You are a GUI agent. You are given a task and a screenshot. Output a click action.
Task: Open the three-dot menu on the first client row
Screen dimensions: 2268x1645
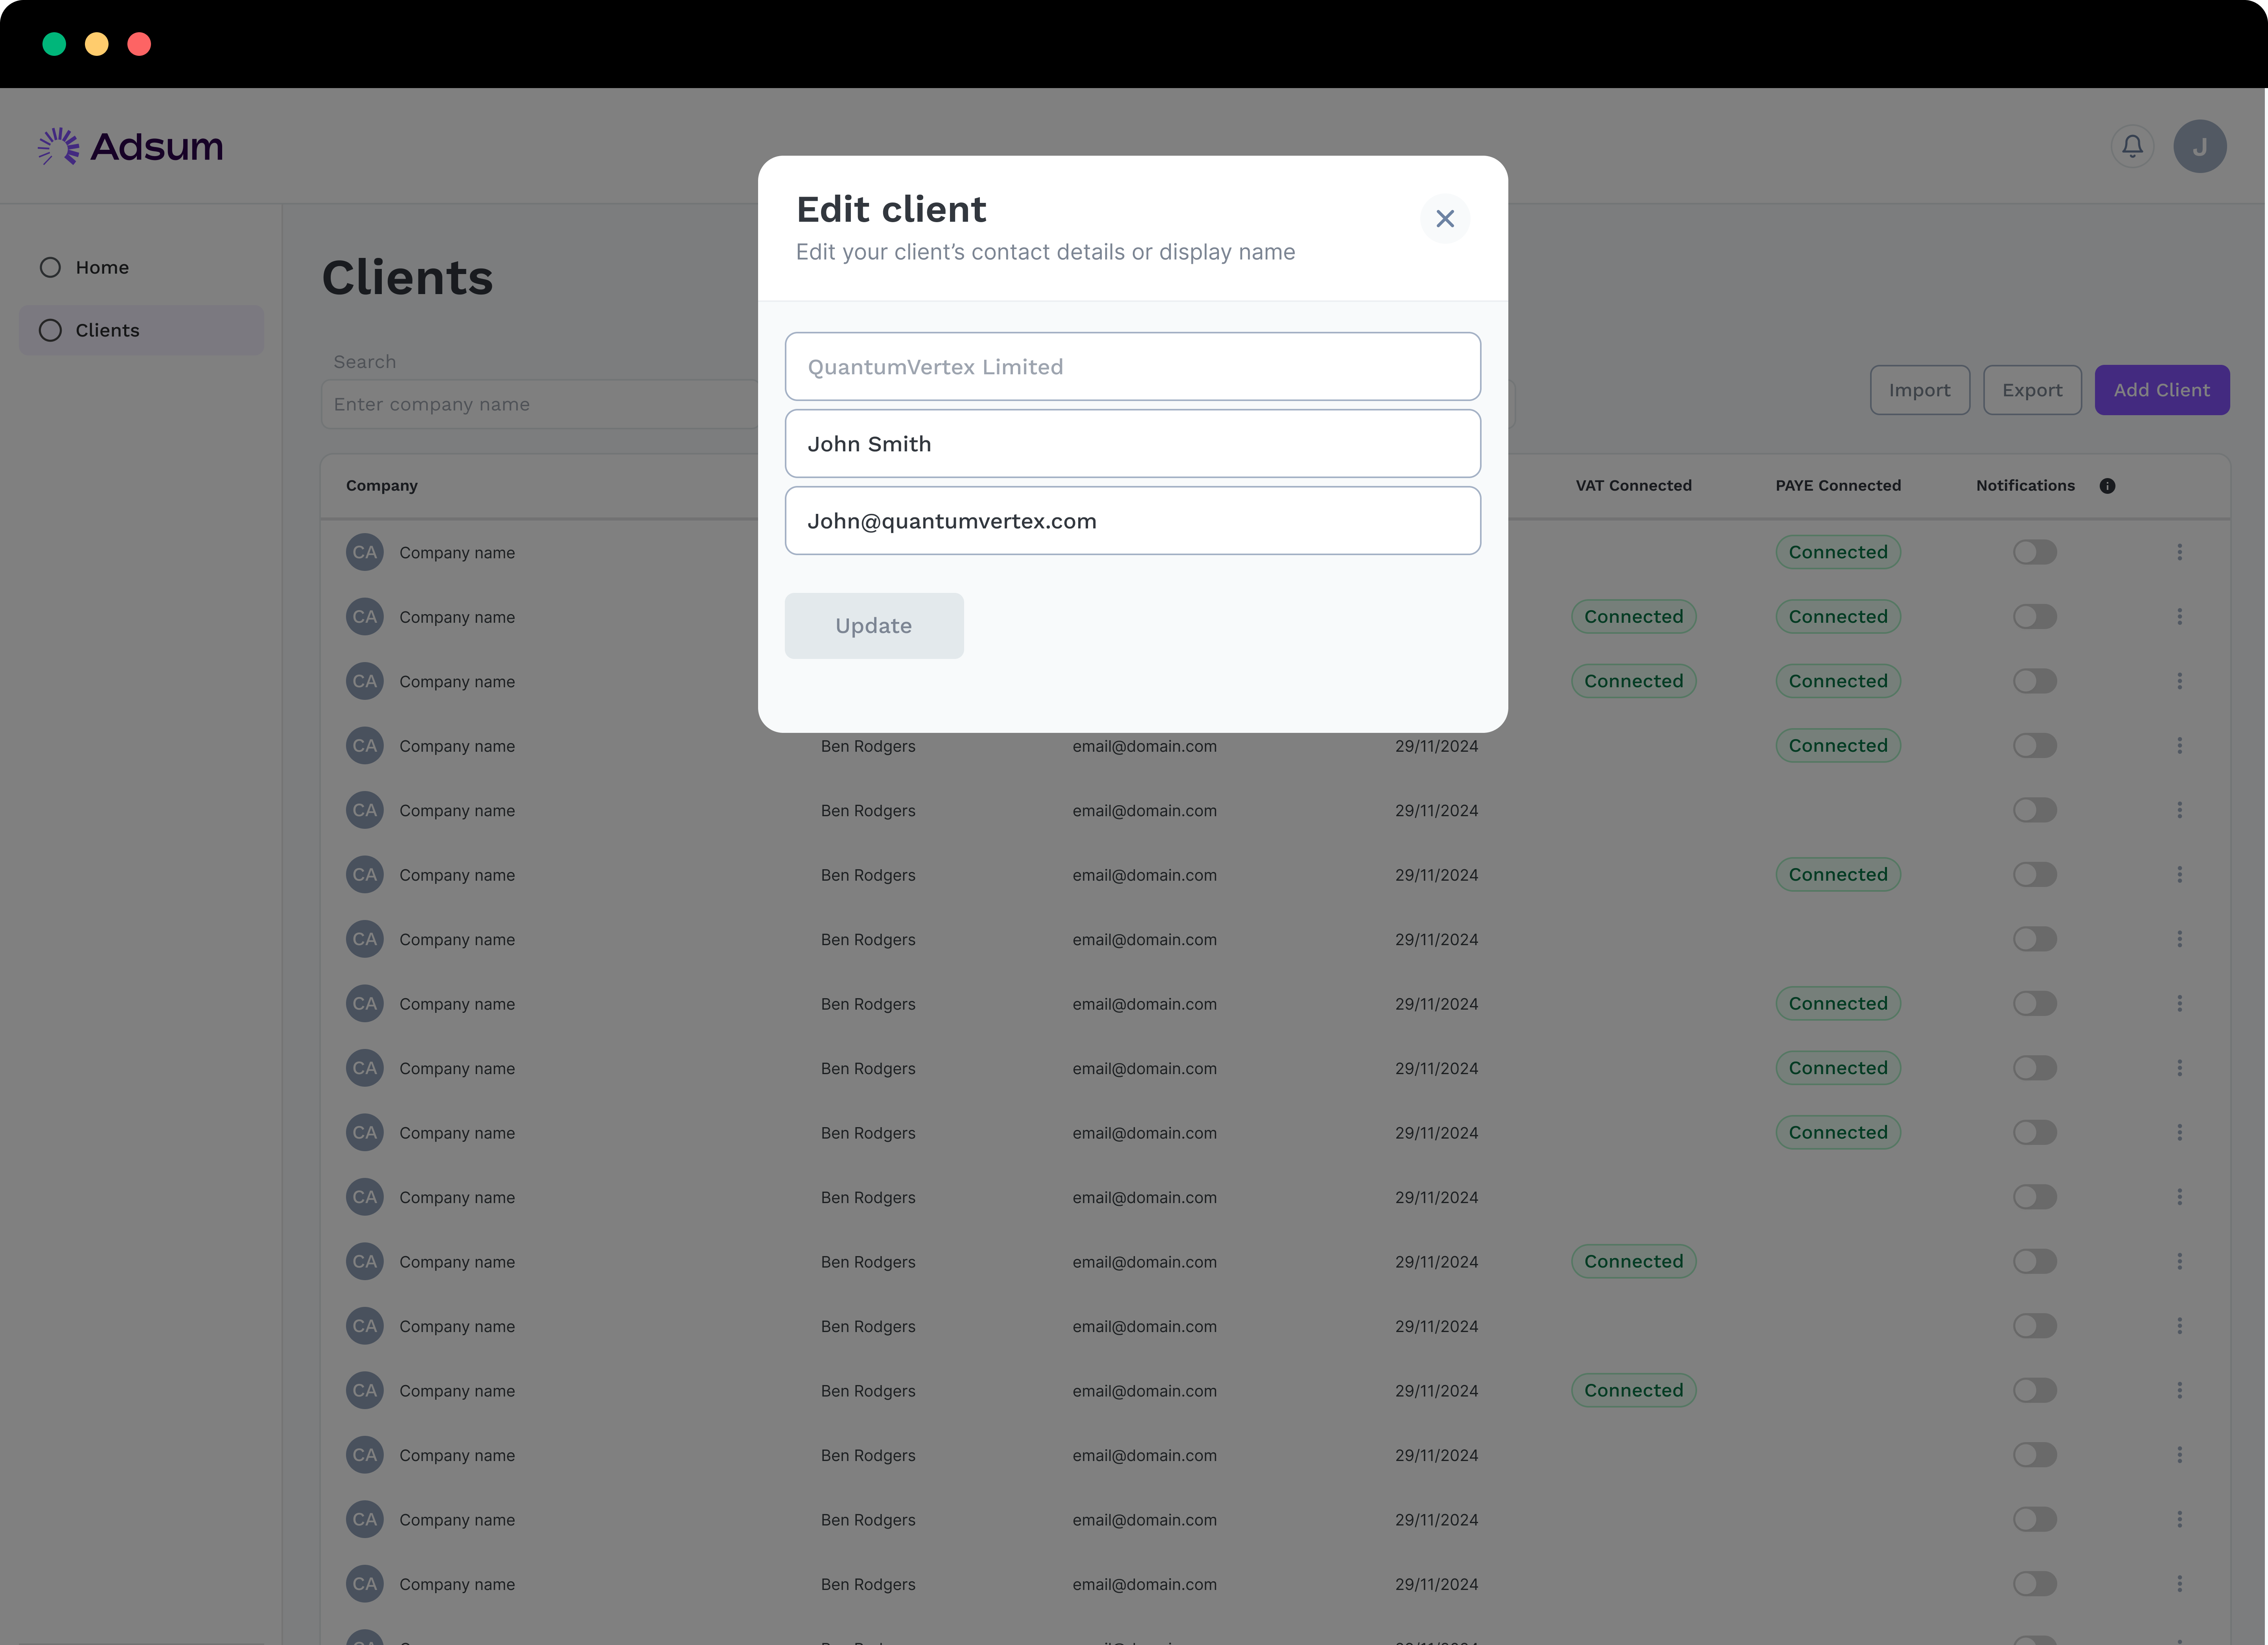[2179, 552]
